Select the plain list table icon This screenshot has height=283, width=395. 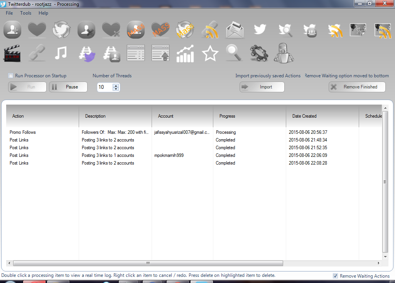click(136, 53)
